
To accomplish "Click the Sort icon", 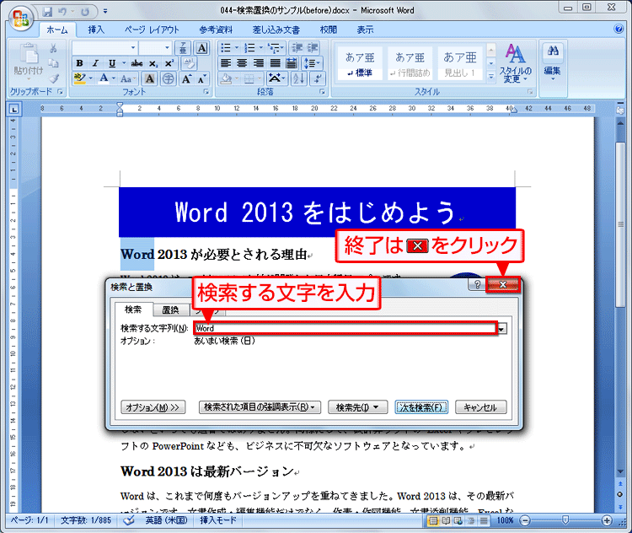I will 299,78.
